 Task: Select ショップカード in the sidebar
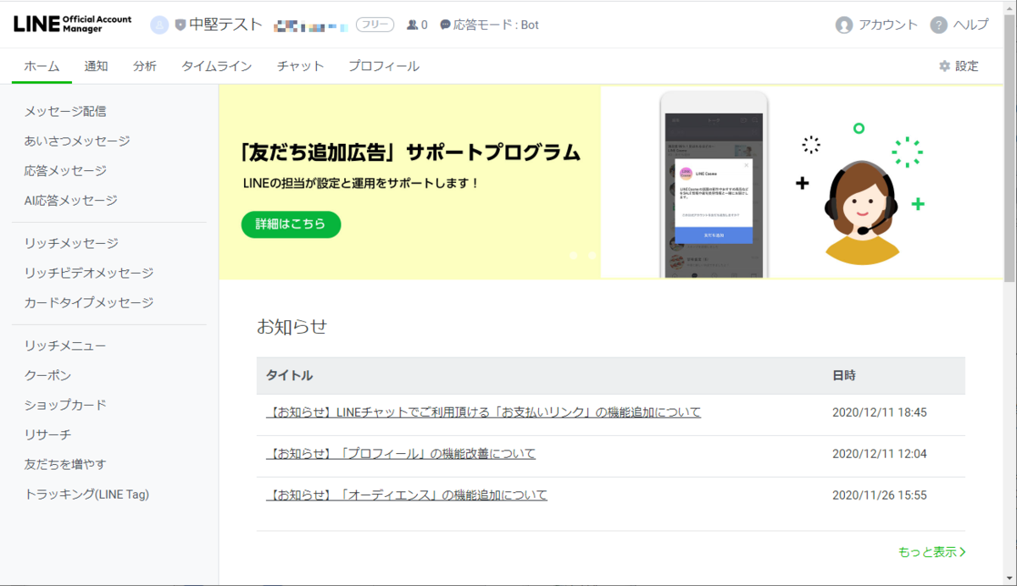pyautogui.click(x=65, y=405)
